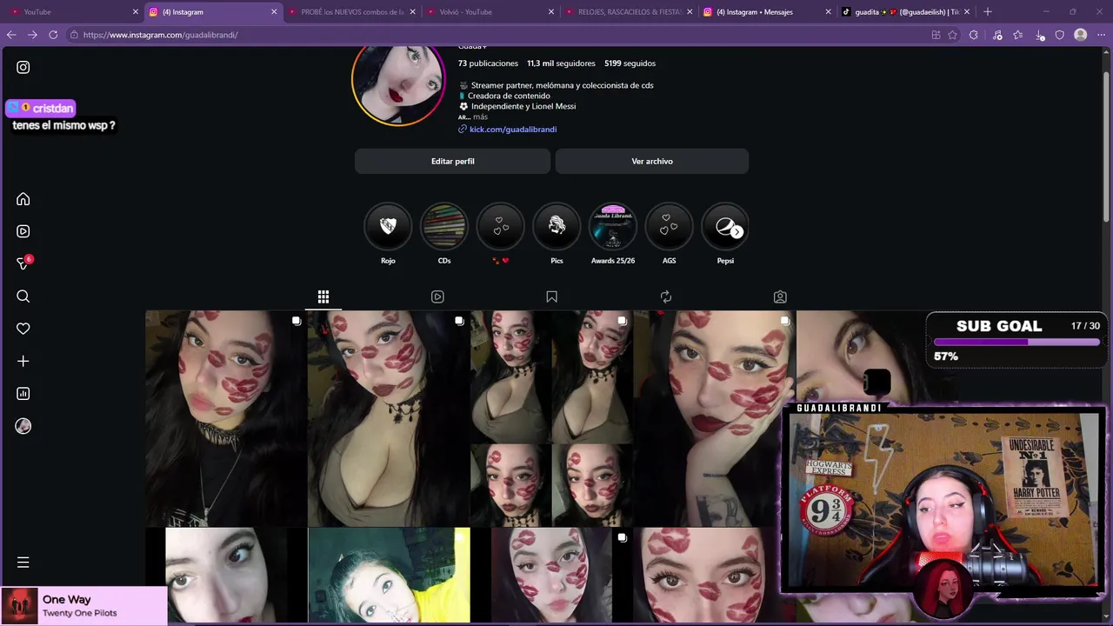Open kick.com/guadalibrandi link
1113x626 pixels.
[x=513, y=129]
